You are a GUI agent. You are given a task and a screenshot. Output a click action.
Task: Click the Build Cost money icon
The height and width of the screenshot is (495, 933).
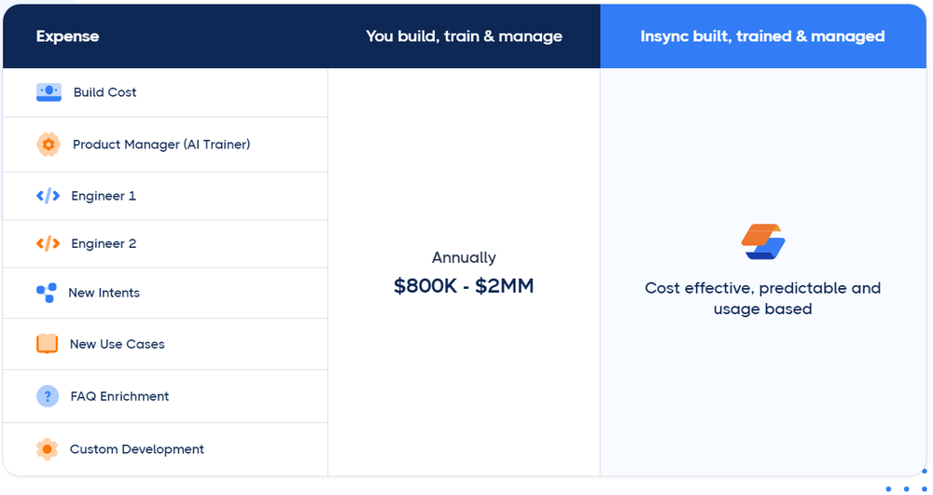(x=49, y=92)
